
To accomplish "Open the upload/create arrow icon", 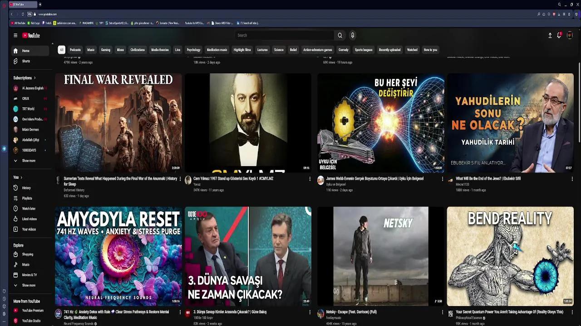I will click(x=550, y=35).
